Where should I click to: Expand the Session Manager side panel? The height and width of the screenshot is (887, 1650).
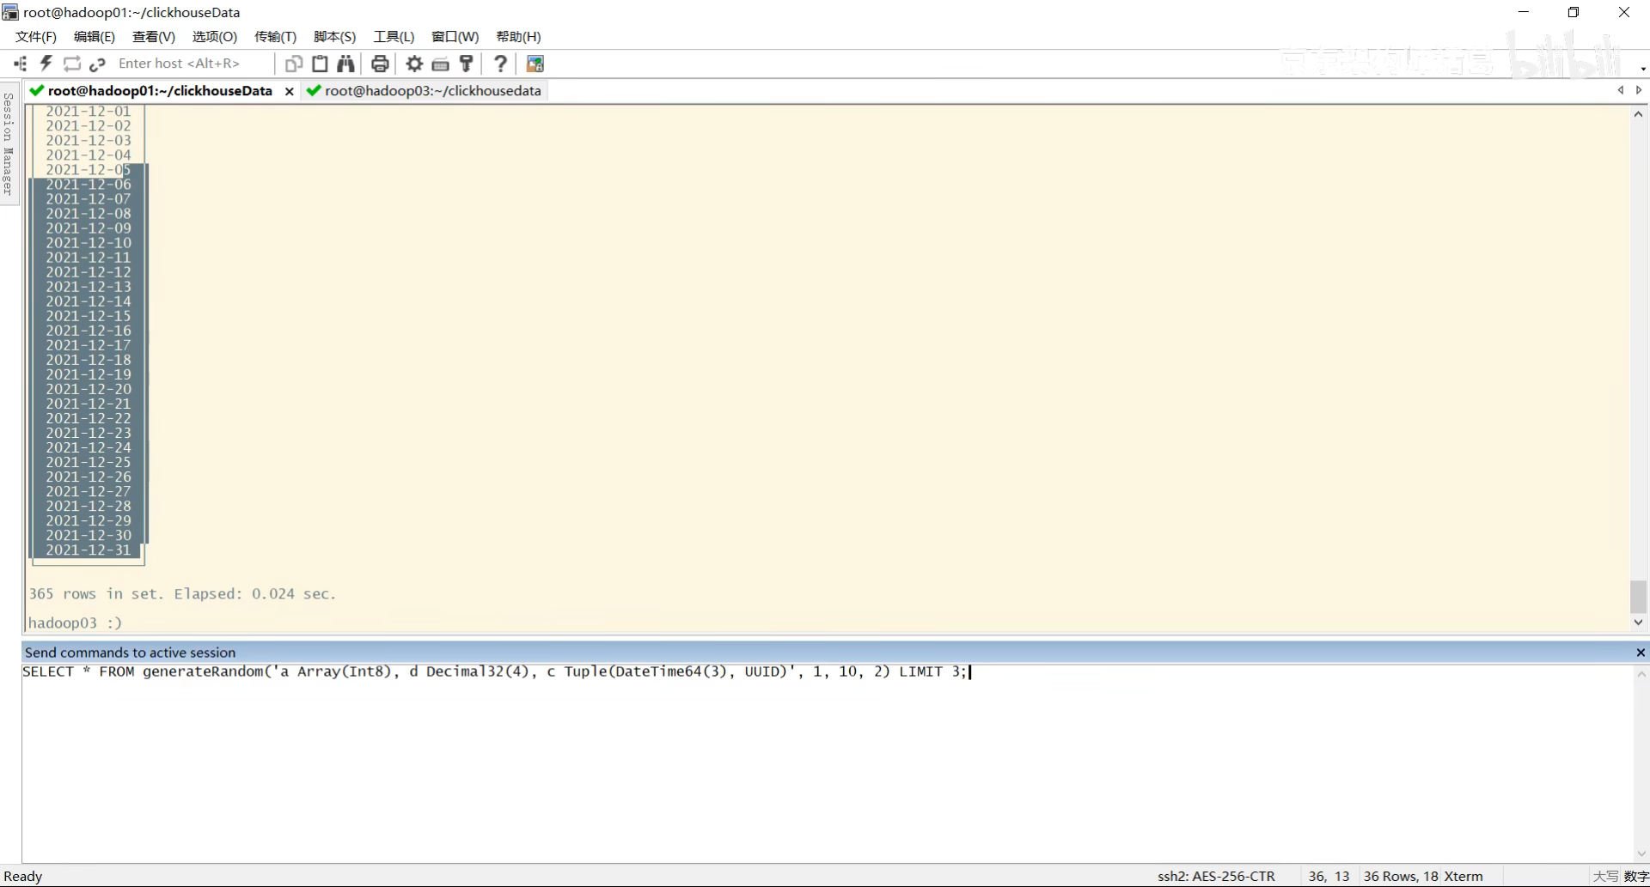tap(9, 144)
